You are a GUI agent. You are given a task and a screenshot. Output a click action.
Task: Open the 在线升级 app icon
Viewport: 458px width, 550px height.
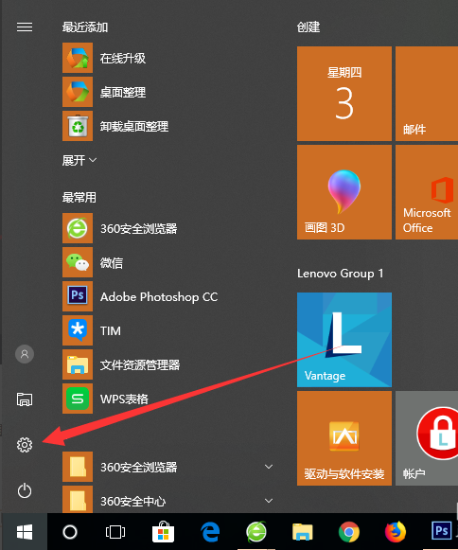tap(78, 58)
